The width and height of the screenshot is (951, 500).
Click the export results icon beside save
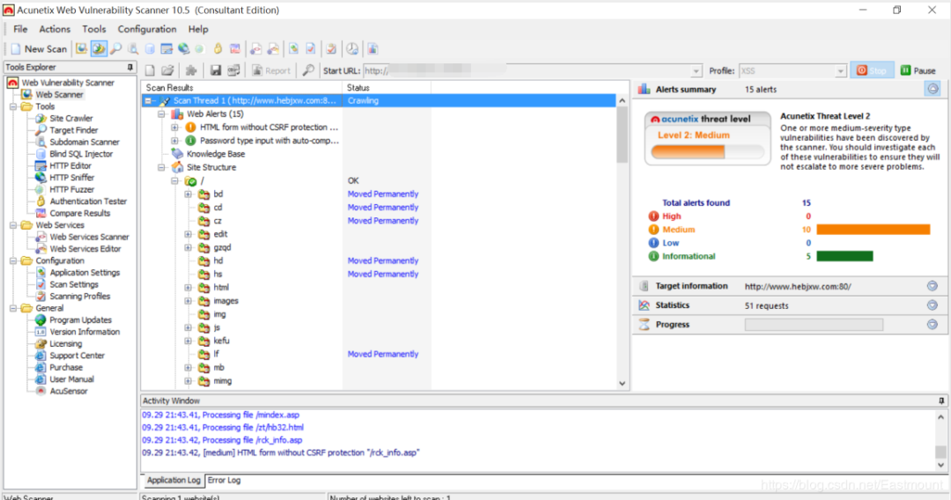click(x=233, y=71)
